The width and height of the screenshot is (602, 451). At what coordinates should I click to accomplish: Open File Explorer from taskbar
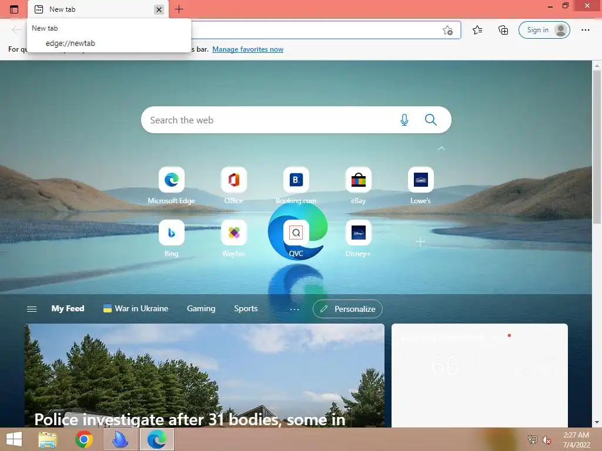[x=48, y=439]
